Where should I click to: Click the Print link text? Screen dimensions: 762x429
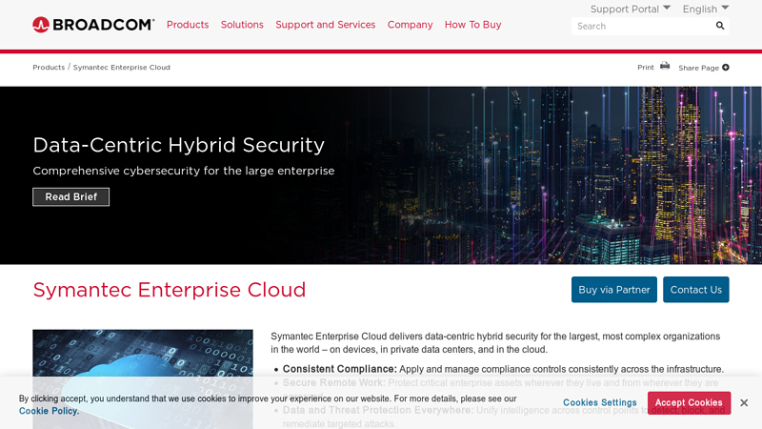pos(646,67)
